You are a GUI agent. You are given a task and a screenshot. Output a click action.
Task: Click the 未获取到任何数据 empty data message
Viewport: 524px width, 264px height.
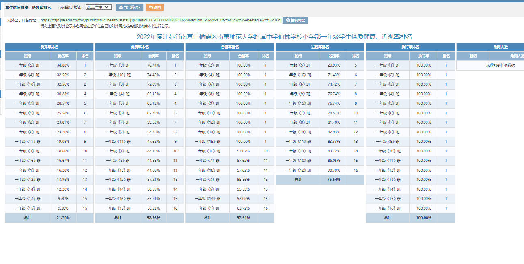click(x=500, y=65)
